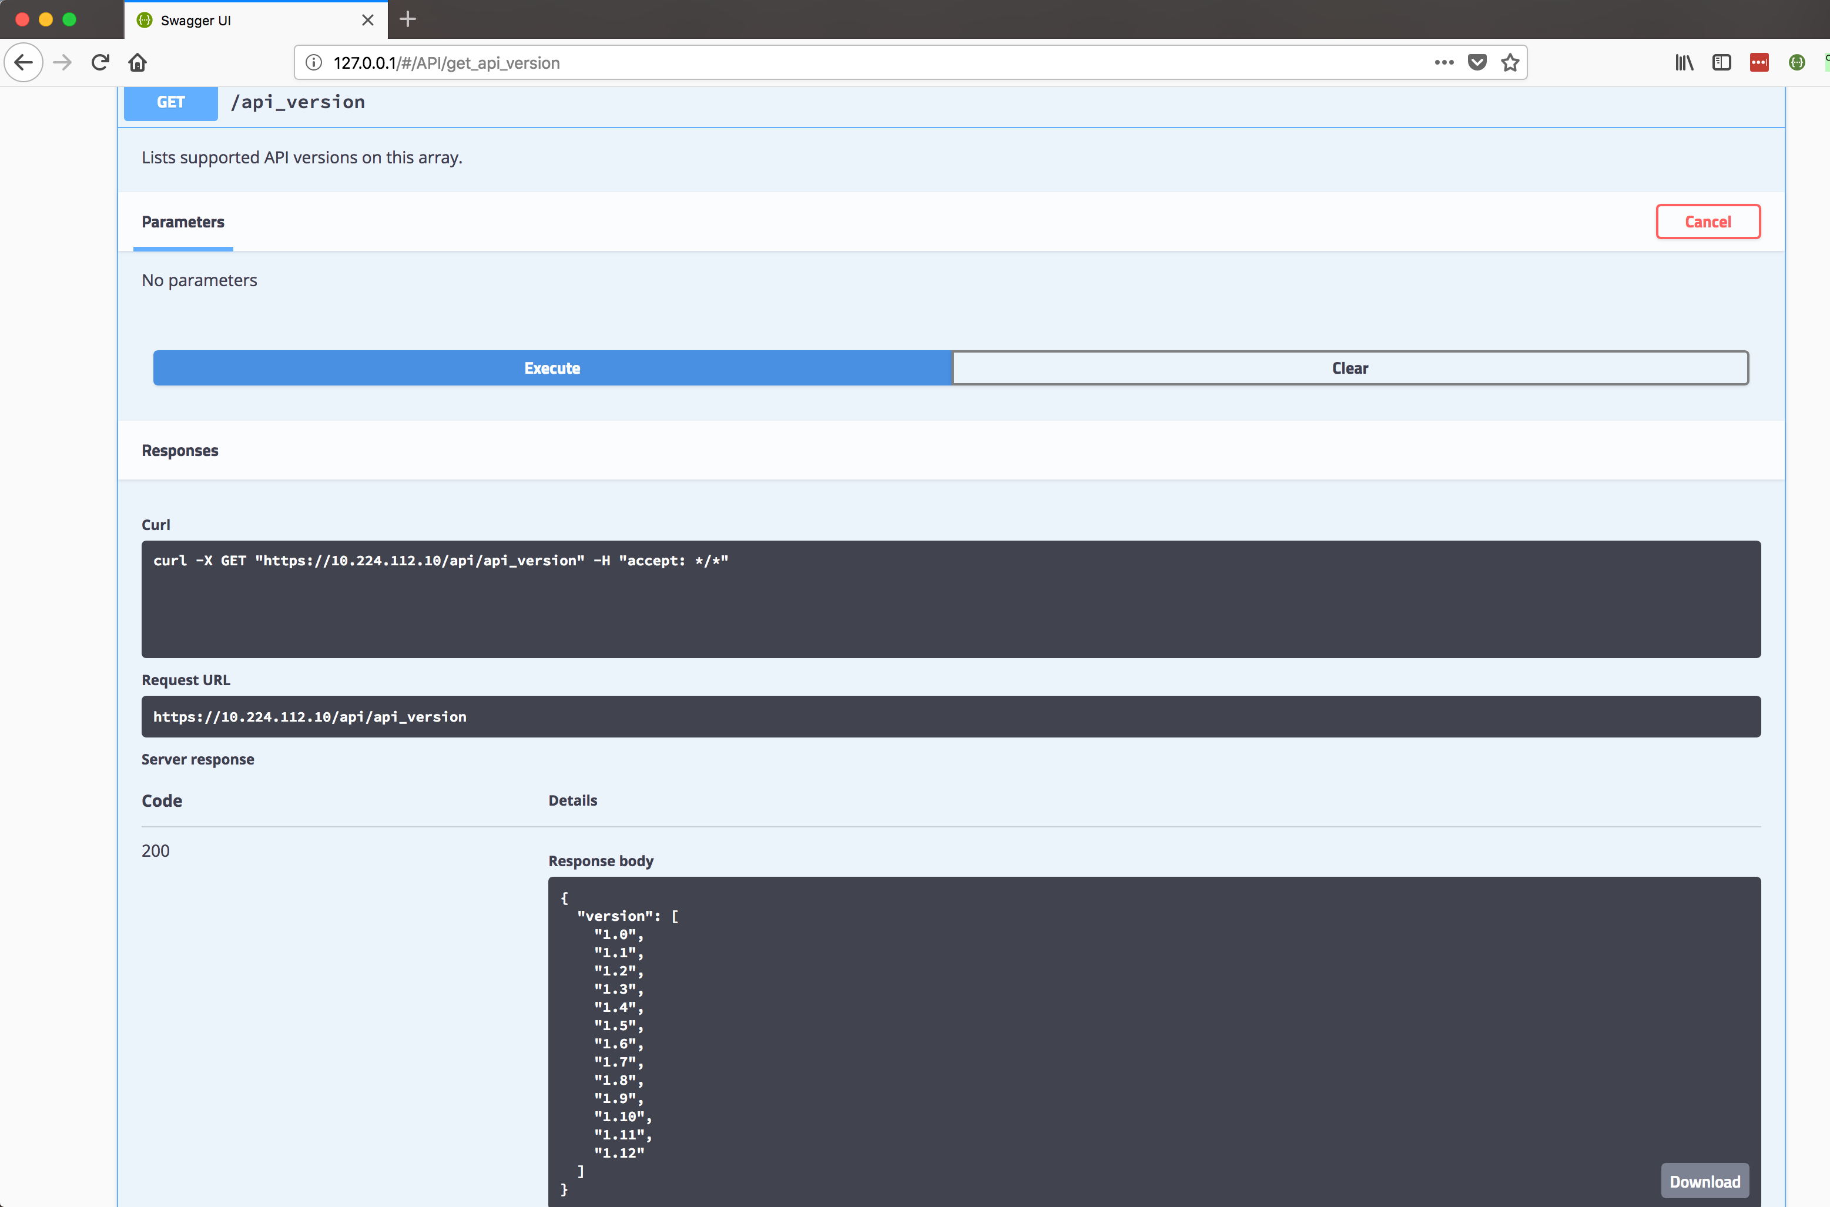Cancel the Try it out mode
This screenshot has width=1830, height=1207.
pyautogui.click(x=1708, y=221)
